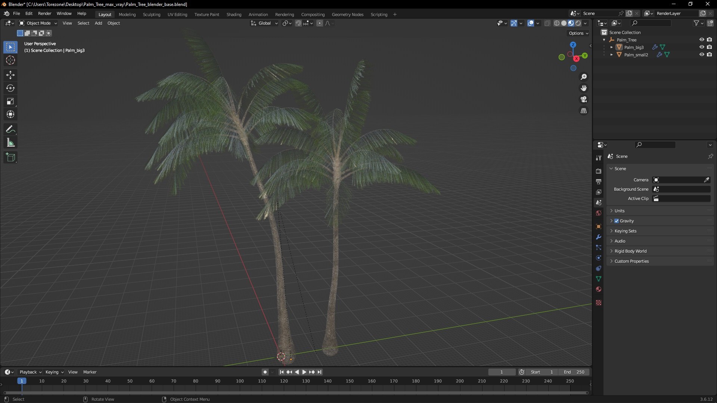Select the Cursor tool in the toolbar
Screen dimensions: 717x403
tap(10, 60)
